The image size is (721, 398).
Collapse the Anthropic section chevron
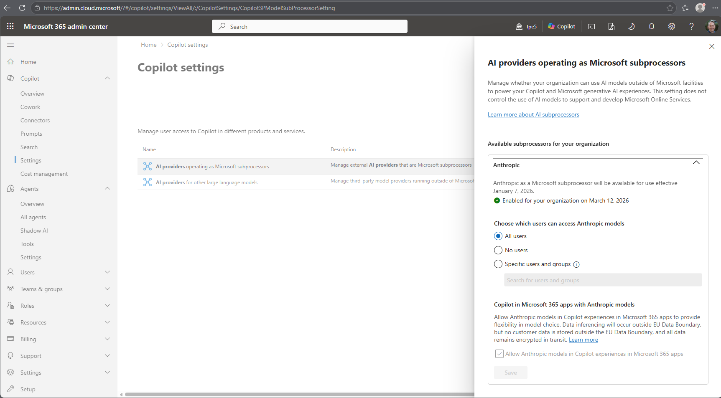tap(696, 162)
